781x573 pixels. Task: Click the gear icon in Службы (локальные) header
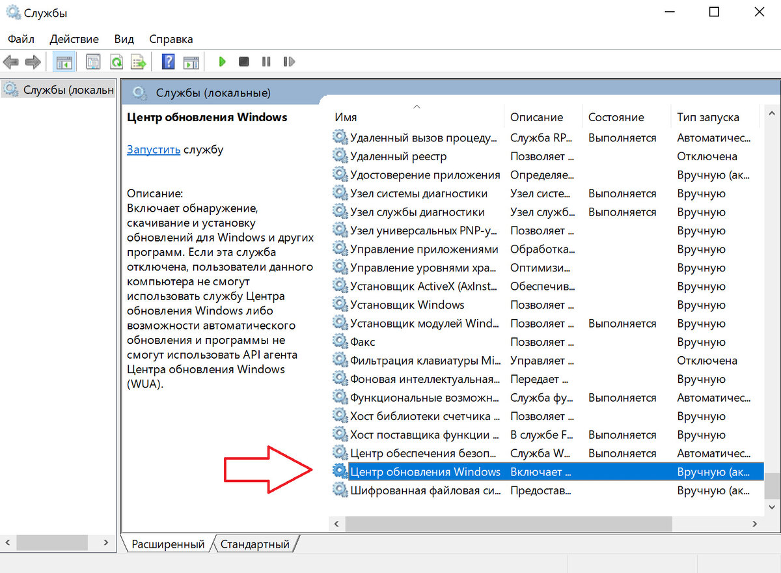click(140, 93)
